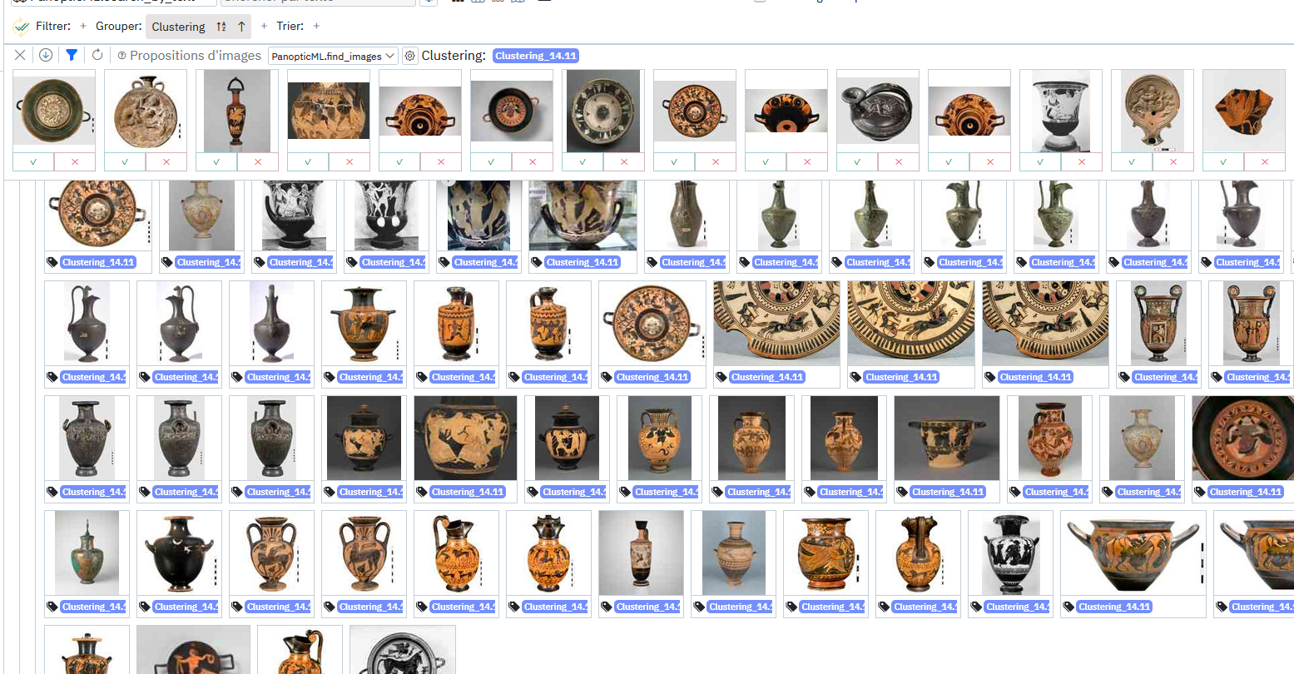The width and height of the screenshot is (1294, 674).
Task: Click the circled down-arrow icon
Action: point(46,55)
